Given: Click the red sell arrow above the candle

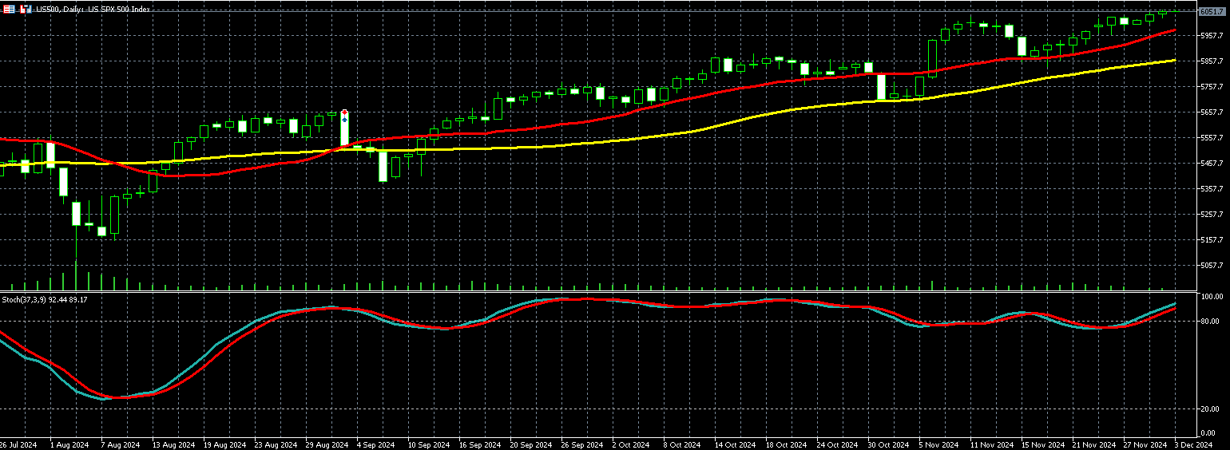Looking at the screenshot, I should click(344, 112).
